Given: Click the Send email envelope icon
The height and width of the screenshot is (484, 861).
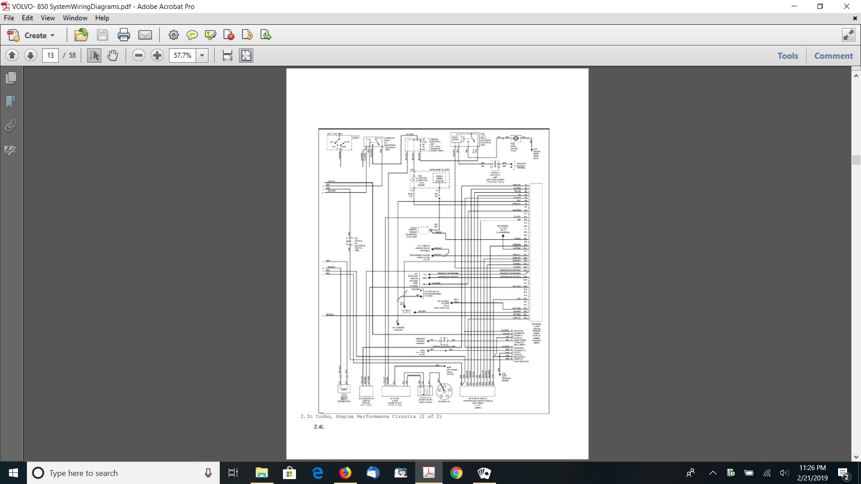Looking at the screenshot, I should (x=145, y=35).
